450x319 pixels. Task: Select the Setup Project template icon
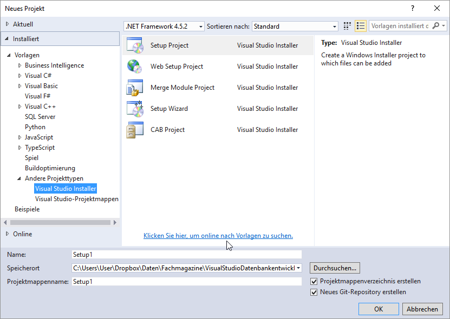134,45
